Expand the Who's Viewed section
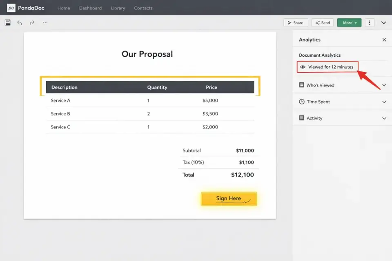Image resolution: width=392 pixels, height=261 pixels. [x=384, y=85]
